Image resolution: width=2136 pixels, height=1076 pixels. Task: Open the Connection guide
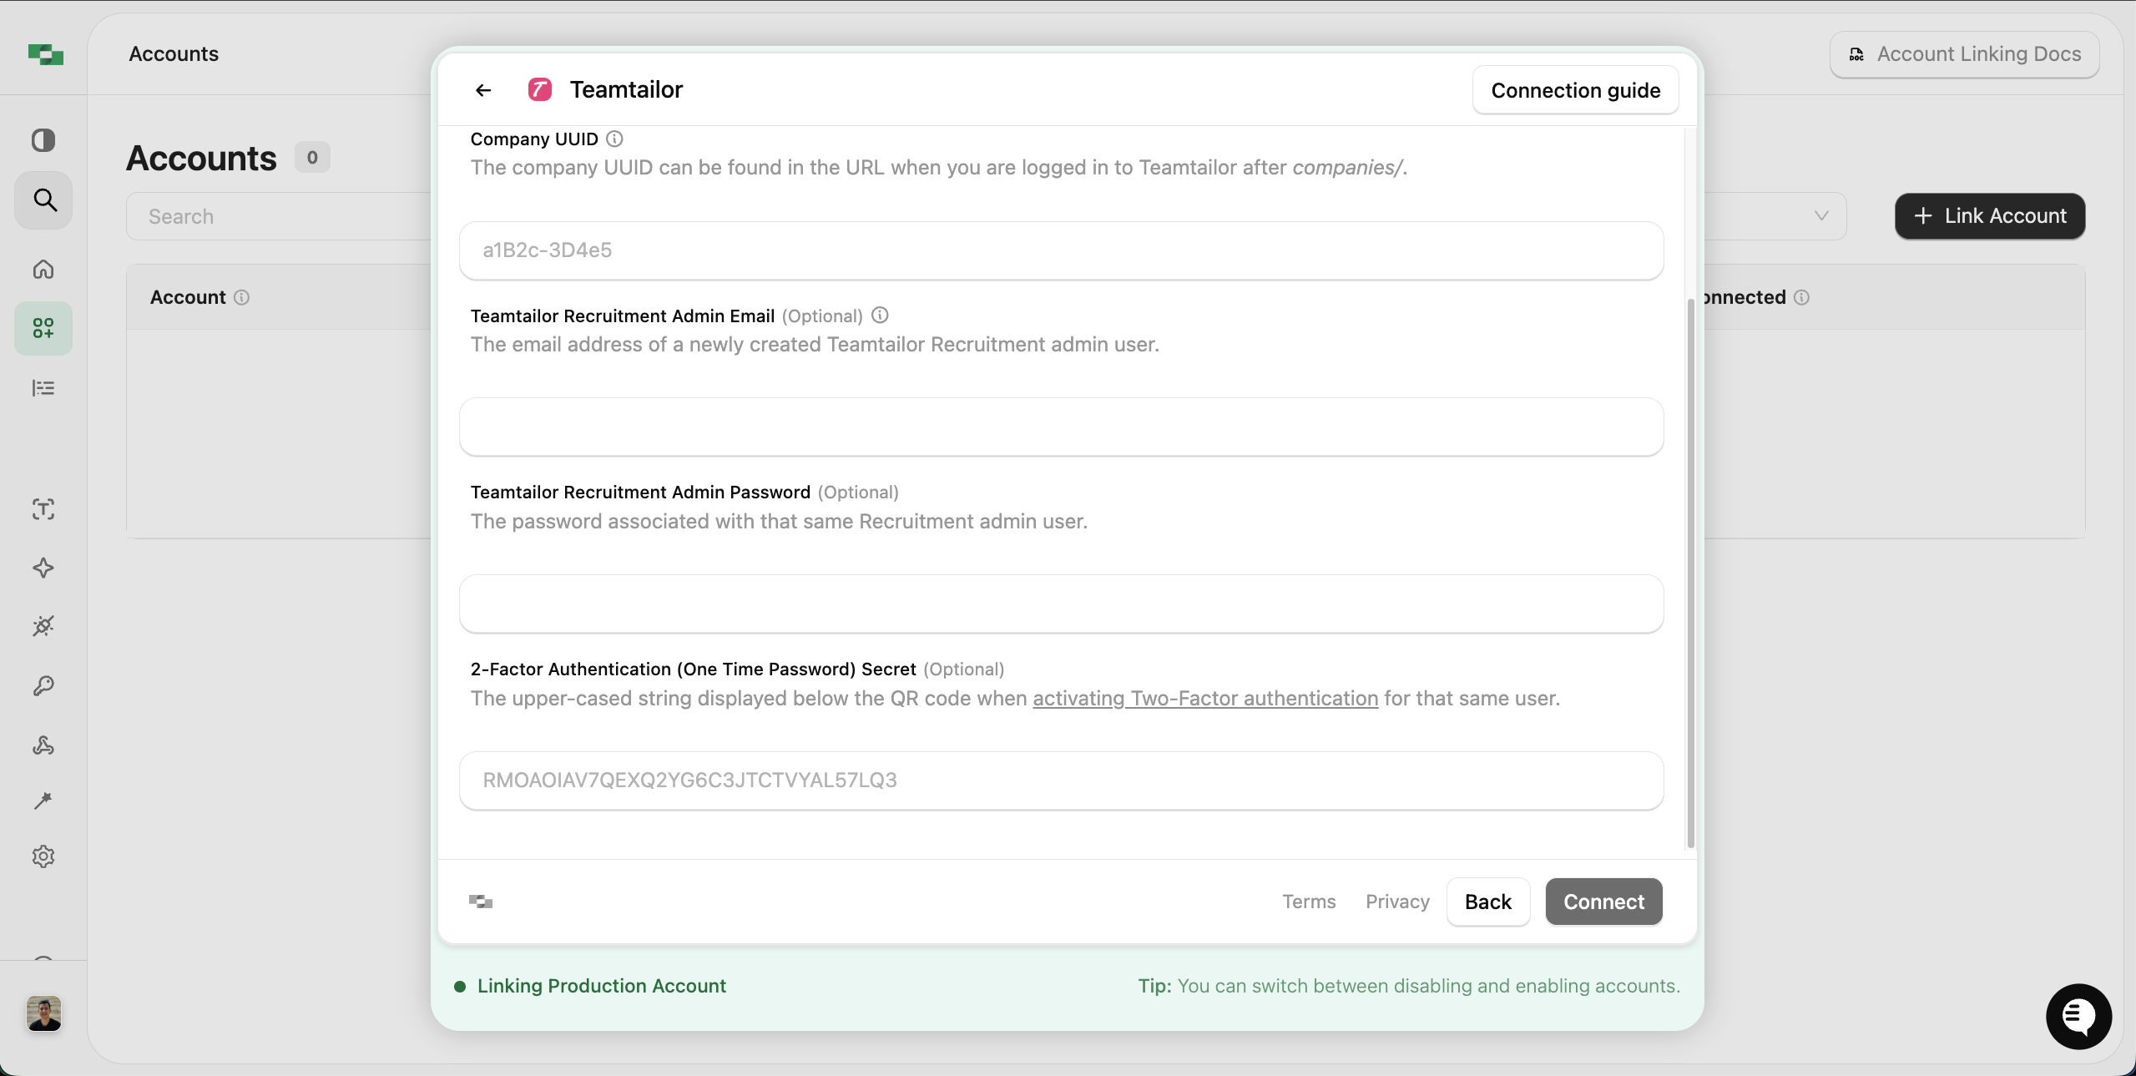[1575, 90]
